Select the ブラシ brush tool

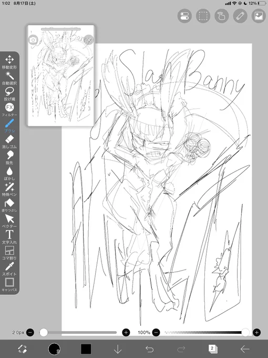9,126
